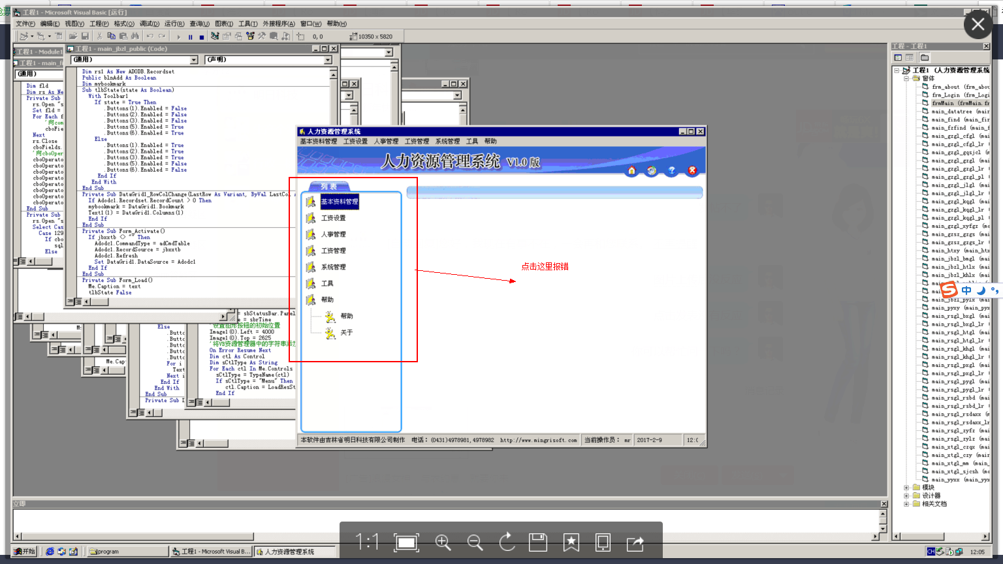Click the Paste toolbar icon

(x=123, y=37)
